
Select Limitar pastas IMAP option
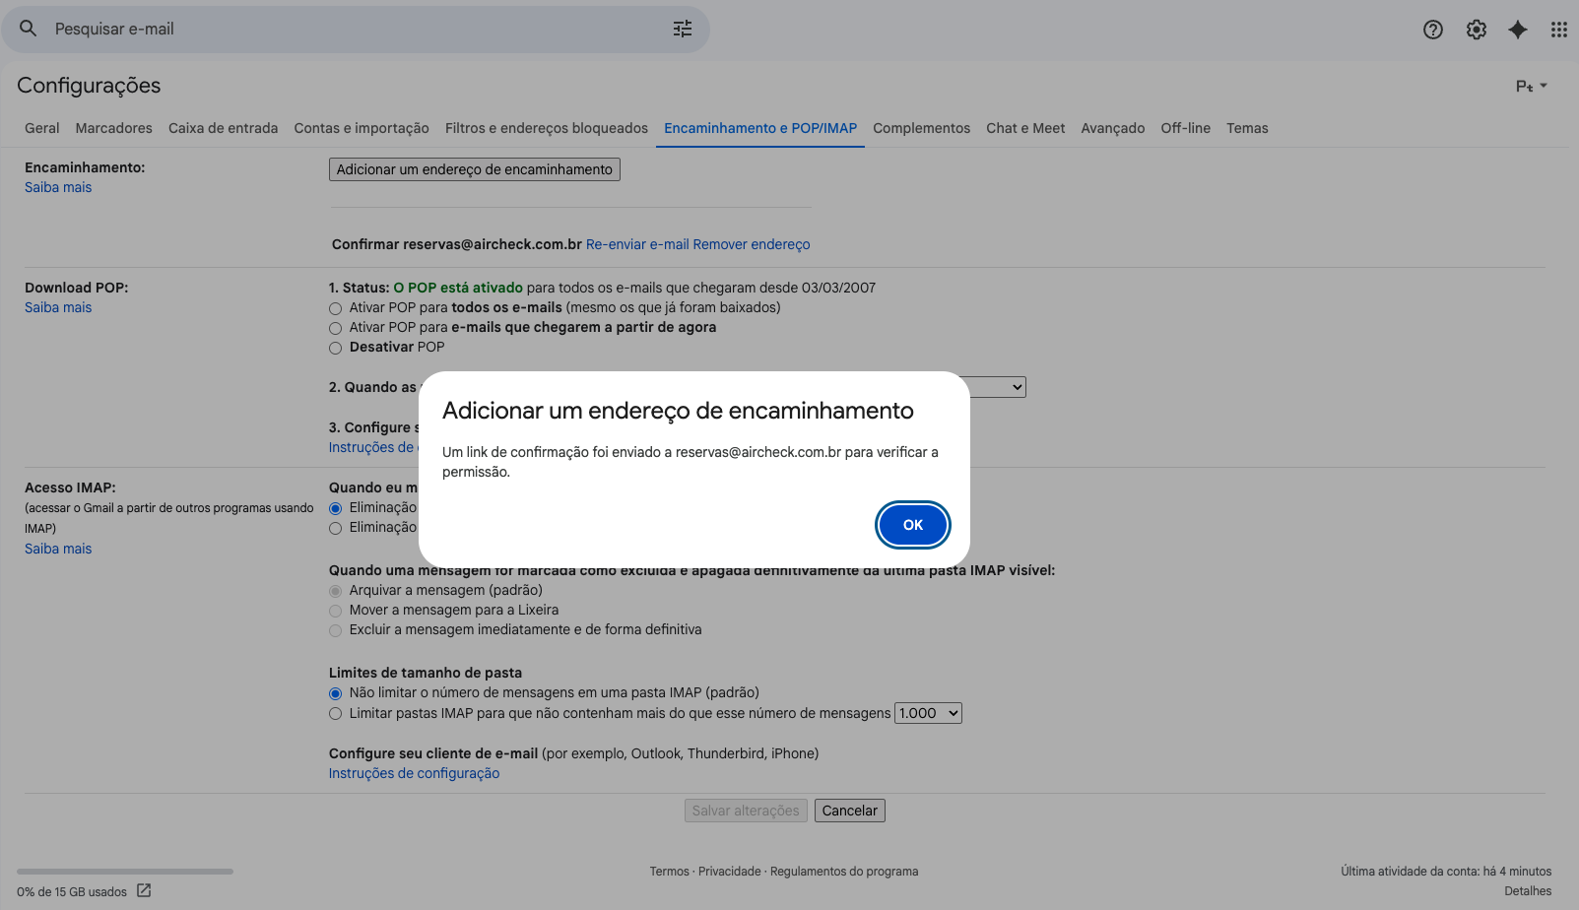pyautogui.click(x=335, y=713)
